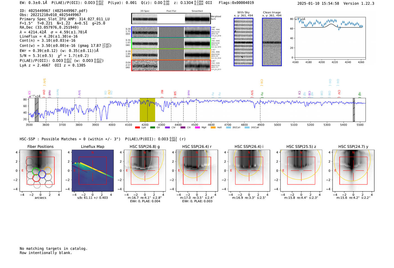Screen dimensions: 394x268
Task: Click the red fiber circle in Fiber Positions
Action: coord(37,178)
